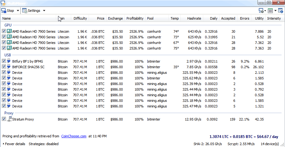Sort by the Difficulty column header
Image resolution: width=285 pixels, height=147 pixels.
(x=80, y=18)
